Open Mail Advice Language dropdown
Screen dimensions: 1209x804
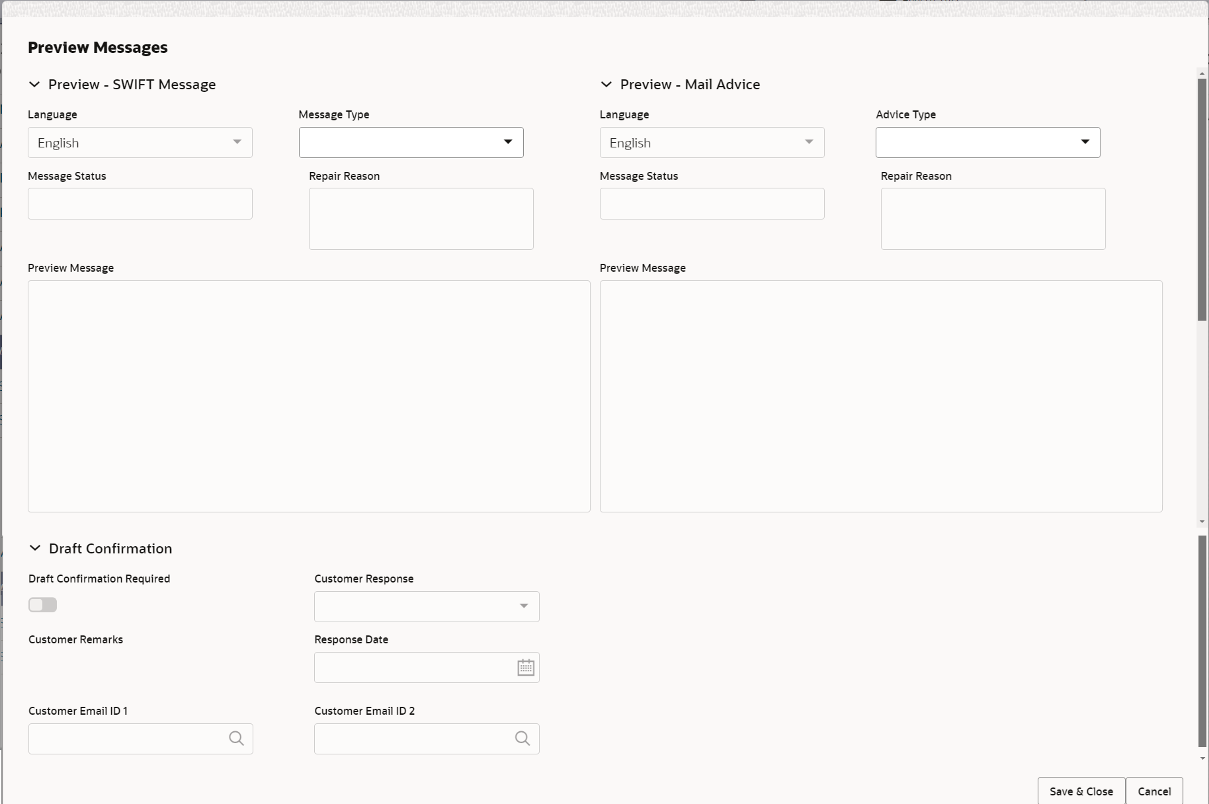pyautogui.click(x=712, y=143)
